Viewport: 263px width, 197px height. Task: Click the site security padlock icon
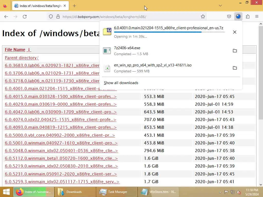[58, 17]
